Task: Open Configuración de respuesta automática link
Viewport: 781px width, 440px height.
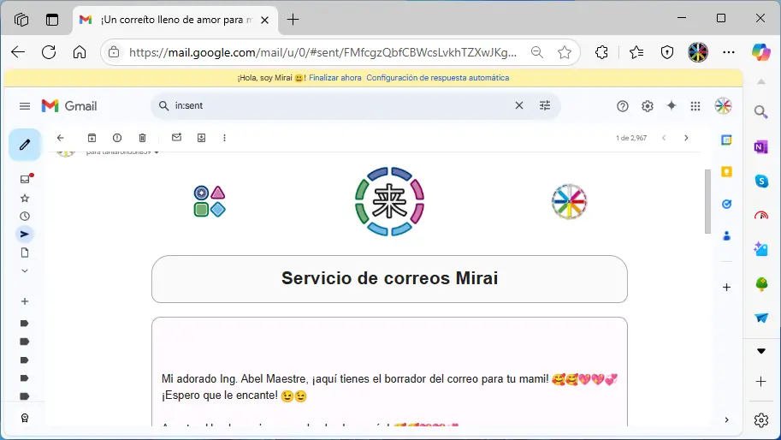Action: 438,78
